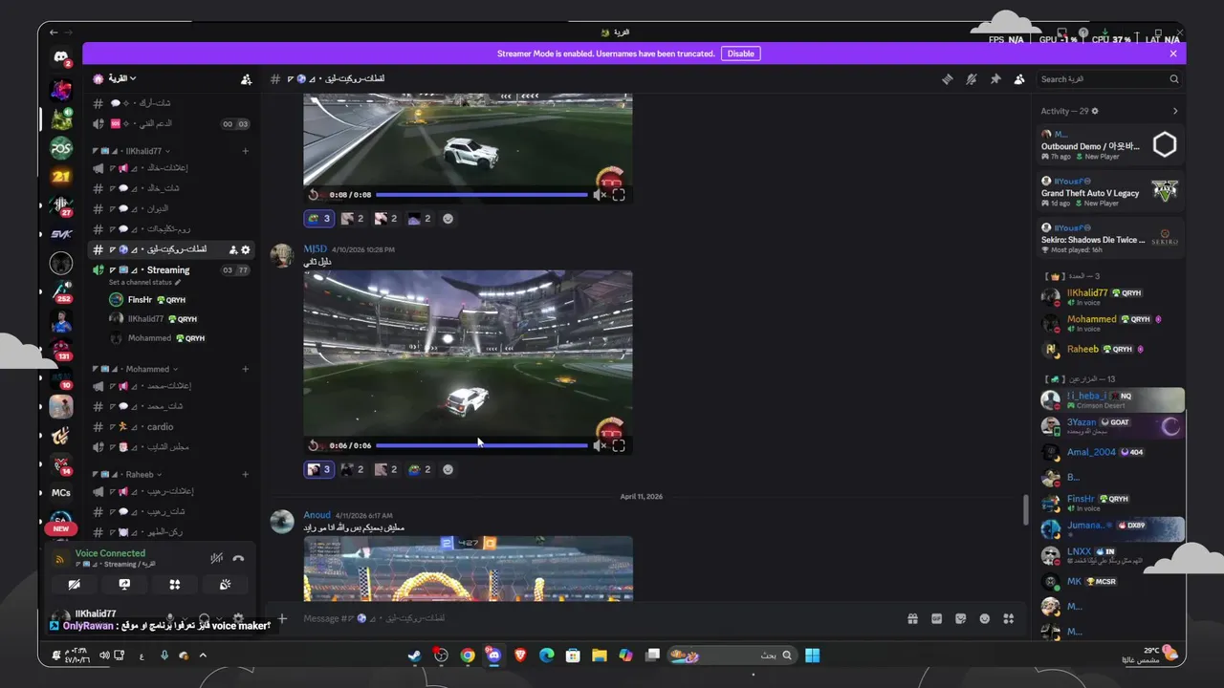This screenshot has height=688, width=1224.
Task: Open the threads icon in channel header
Action: (x=948, y=79)
